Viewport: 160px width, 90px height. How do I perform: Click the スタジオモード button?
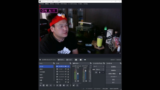pyautogui.click(x=113, y=77)
